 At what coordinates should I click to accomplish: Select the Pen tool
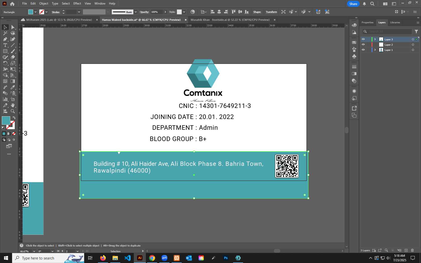5,39
